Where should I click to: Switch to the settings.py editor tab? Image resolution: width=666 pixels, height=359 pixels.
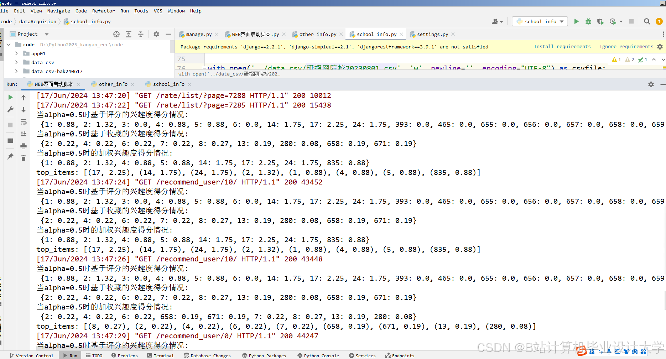point(432,34)
